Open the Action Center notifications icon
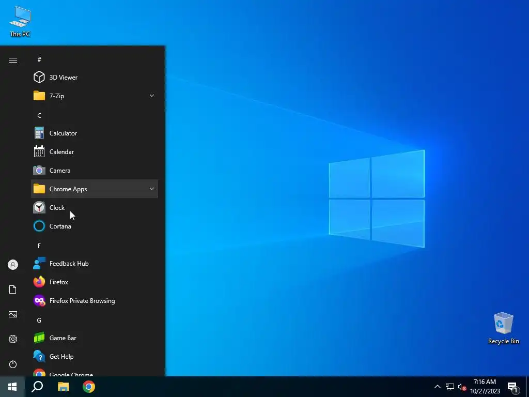This screenshot has width=529, height=397. [x=513, y=387]
